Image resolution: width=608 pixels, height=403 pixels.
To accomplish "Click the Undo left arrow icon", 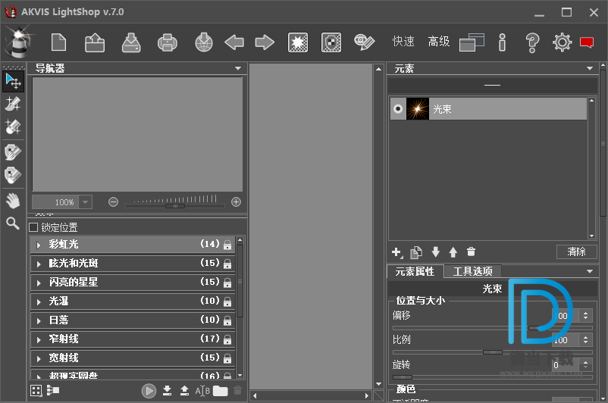I will coord(234,42).
